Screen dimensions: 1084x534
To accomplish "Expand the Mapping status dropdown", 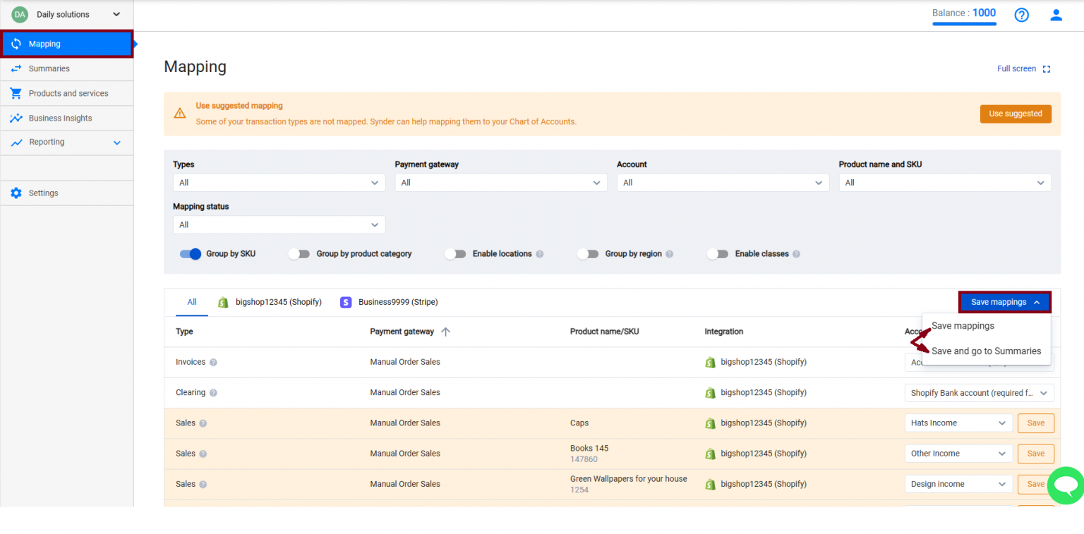I will 279,224.
